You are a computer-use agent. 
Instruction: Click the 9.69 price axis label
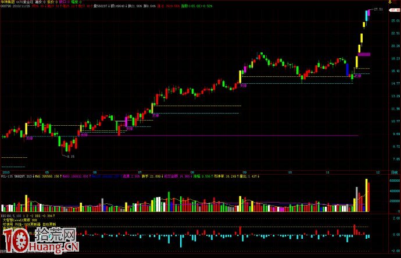[x=396, y=134]
